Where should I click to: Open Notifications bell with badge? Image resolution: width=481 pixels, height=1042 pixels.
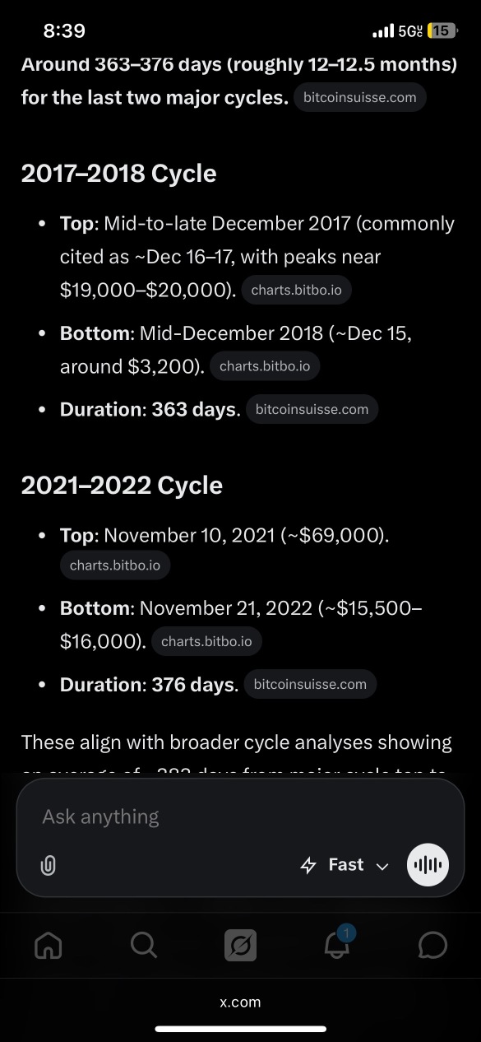coord(336,943)
